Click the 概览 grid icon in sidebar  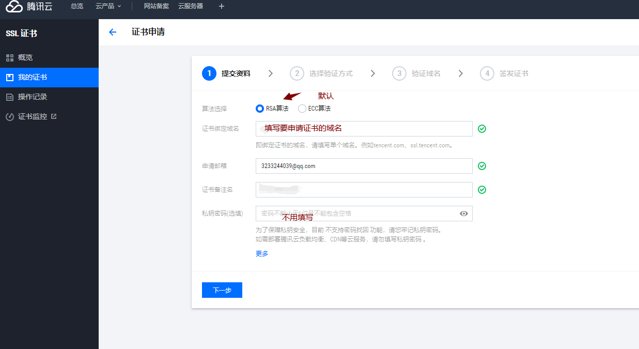point(9,57)
